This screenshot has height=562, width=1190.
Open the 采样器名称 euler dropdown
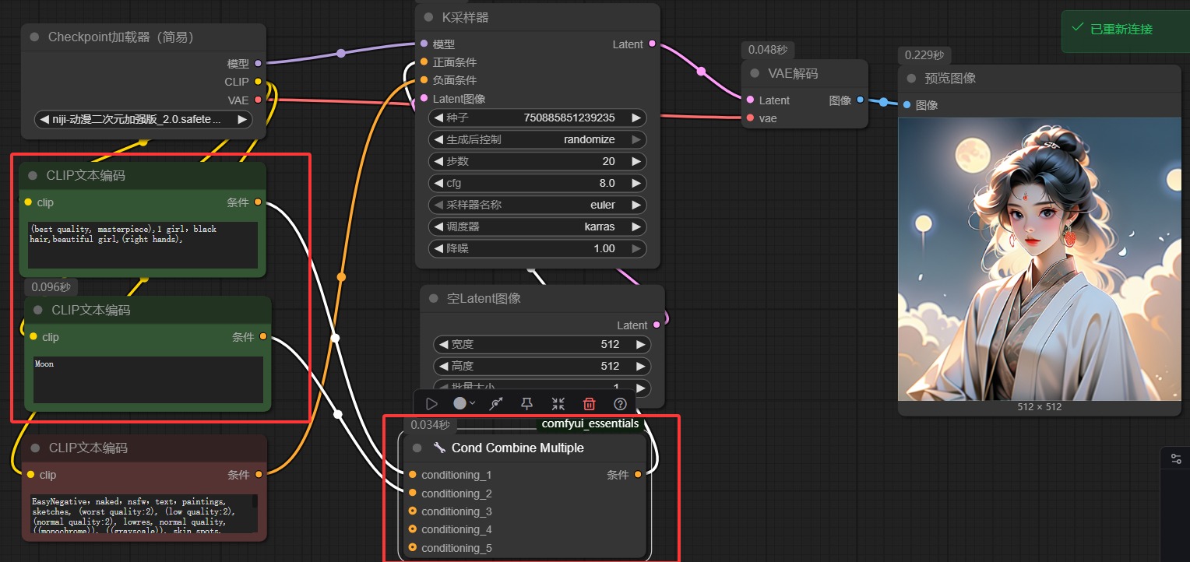(537, 205)
